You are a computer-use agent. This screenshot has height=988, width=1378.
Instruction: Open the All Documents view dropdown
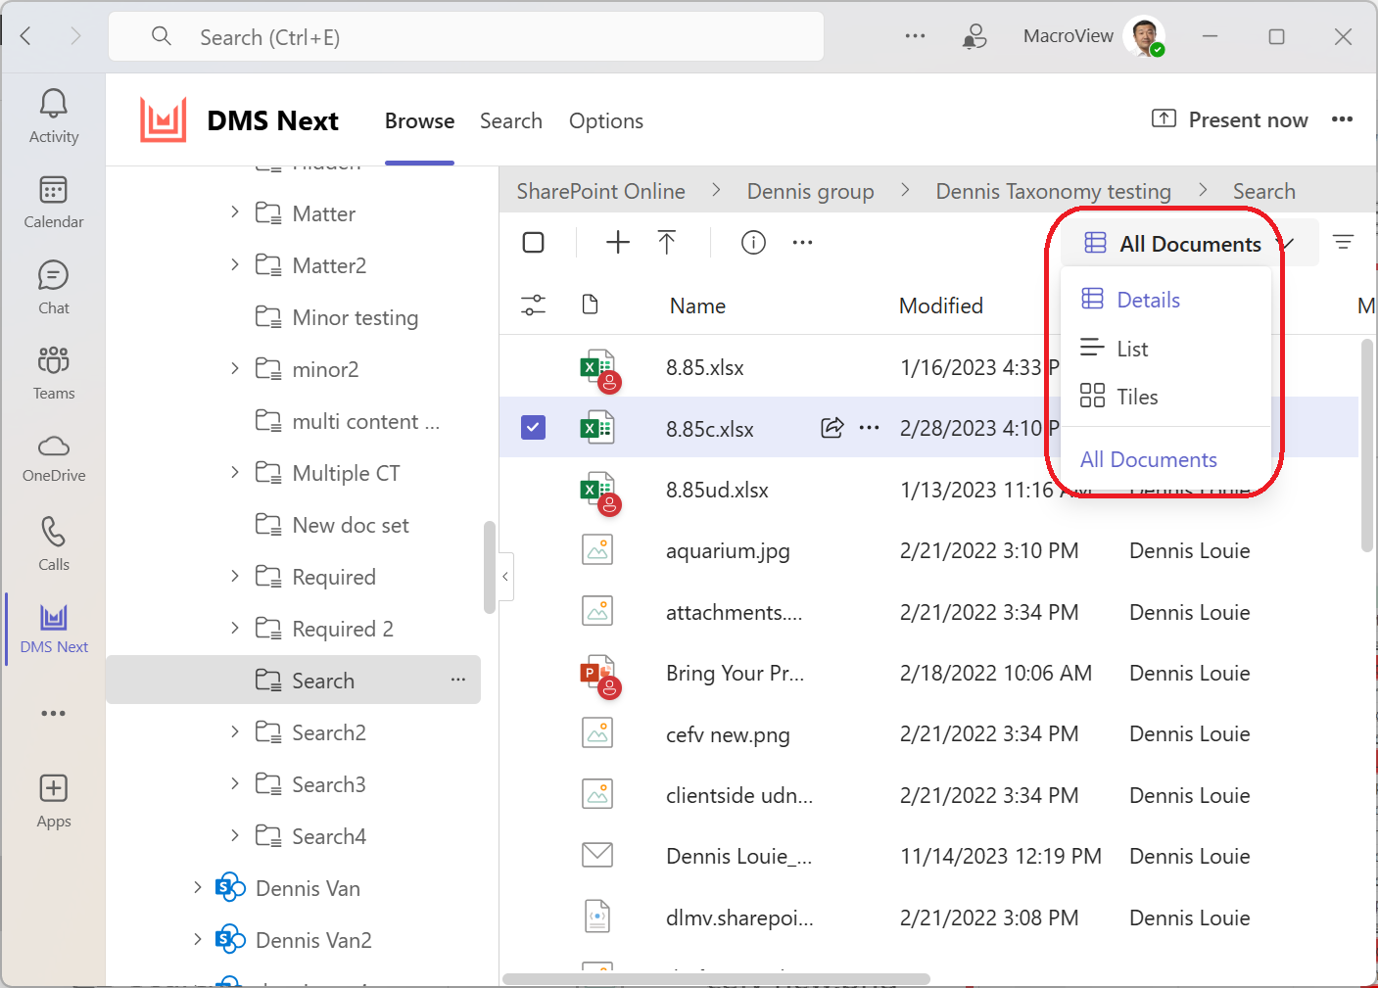pos(1189,243)
